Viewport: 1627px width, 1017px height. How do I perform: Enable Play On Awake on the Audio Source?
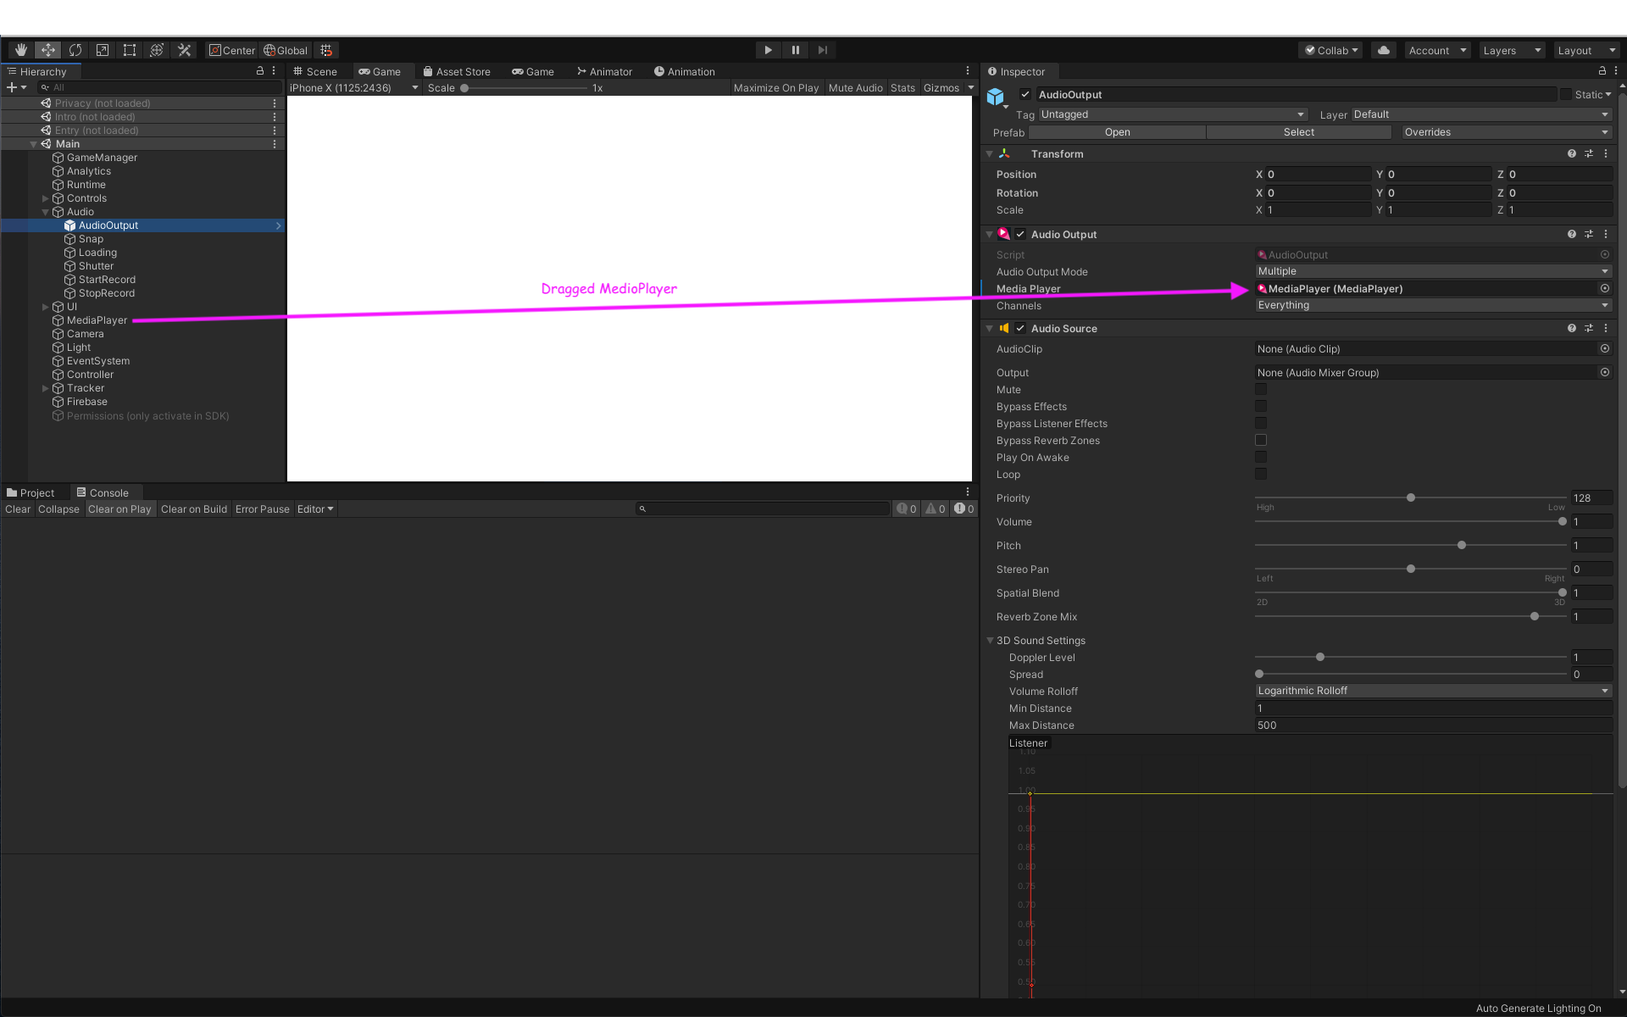click(x=1260, y=457)
